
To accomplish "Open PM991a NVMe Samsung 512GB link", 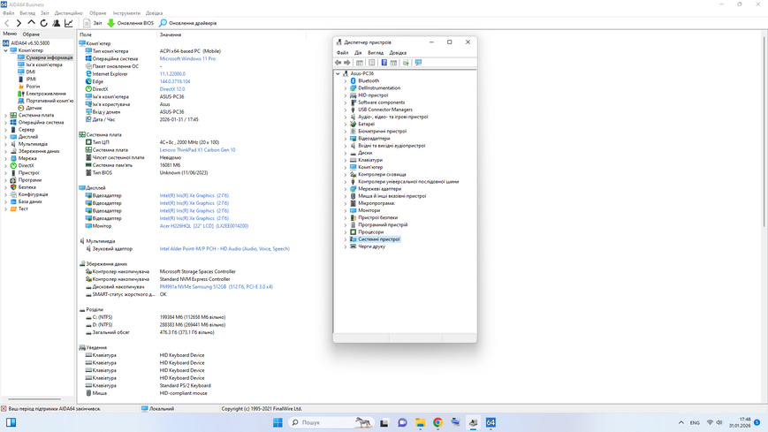I will tap(216, 286).
